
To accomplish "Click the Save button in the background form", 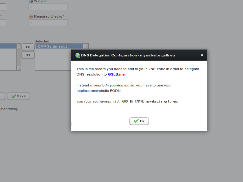I will (19, 96).
